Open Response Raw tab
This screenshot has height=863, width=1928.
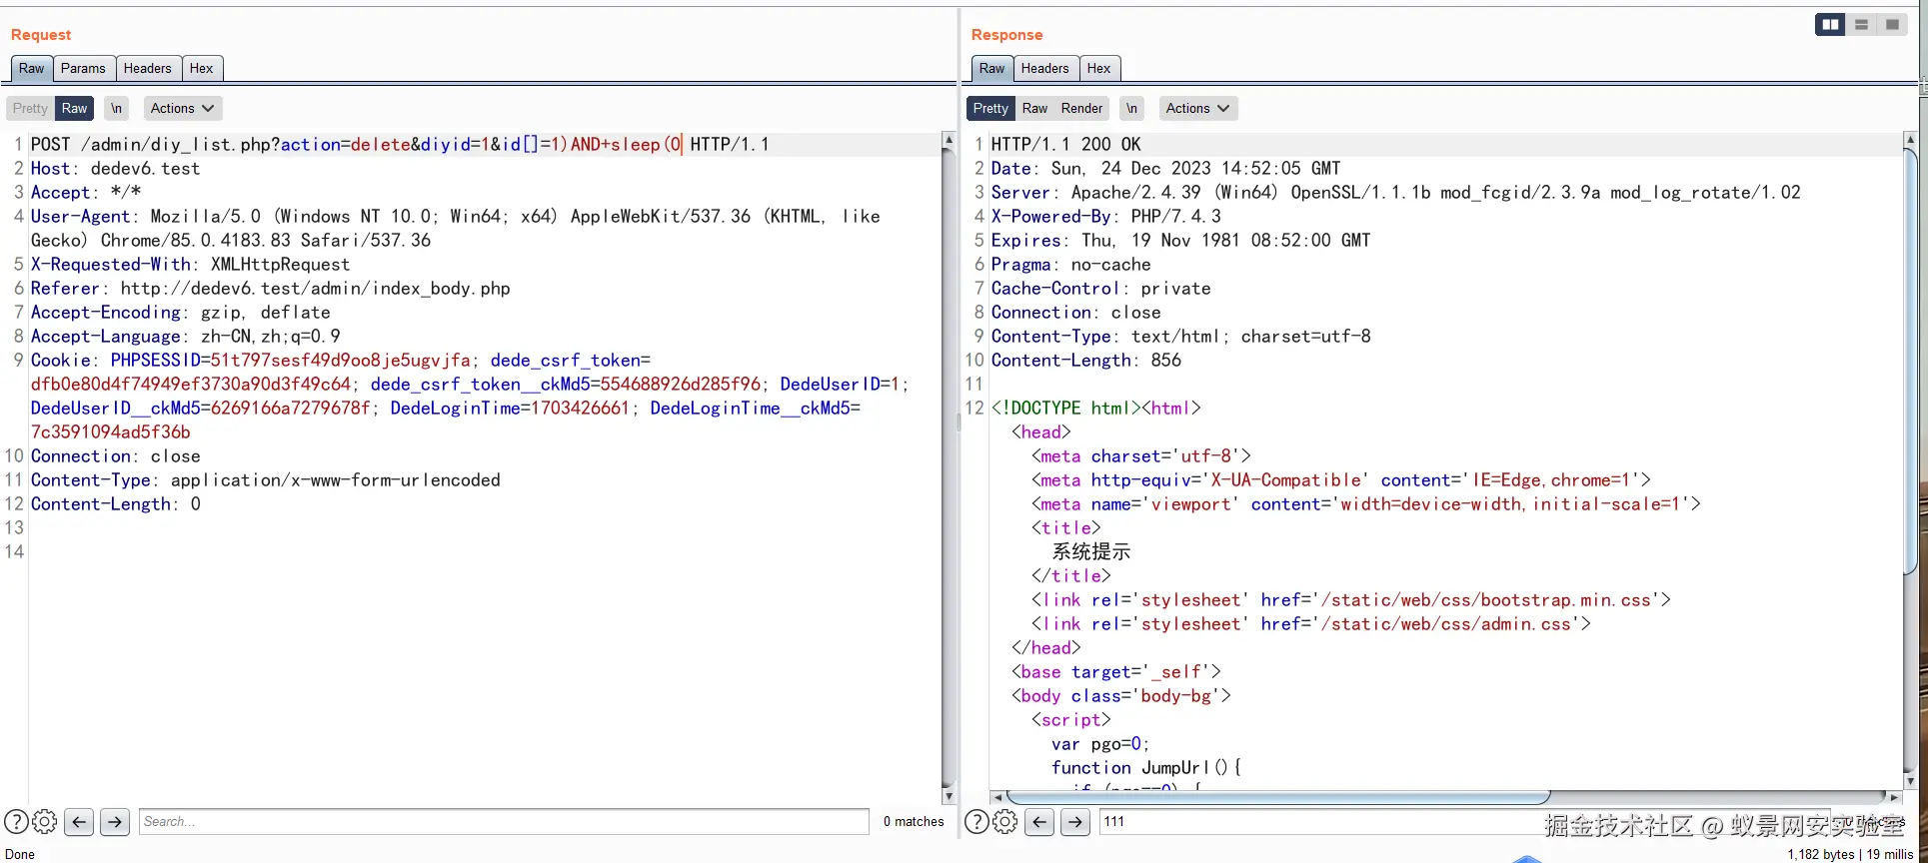pyautogui.click(x=992, y=68)
